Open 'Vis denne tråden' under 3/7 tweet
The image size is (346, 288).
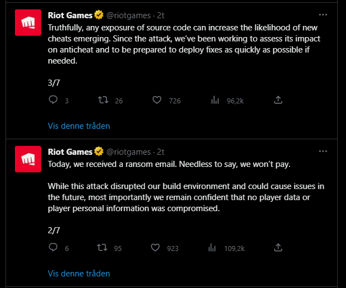[79, 126]
